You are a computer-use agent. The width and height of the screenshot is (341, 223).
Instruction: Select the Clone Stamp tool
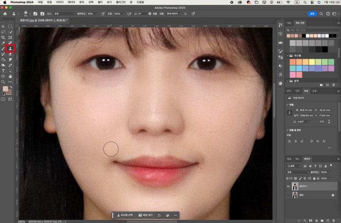click(x=10, y=48)
